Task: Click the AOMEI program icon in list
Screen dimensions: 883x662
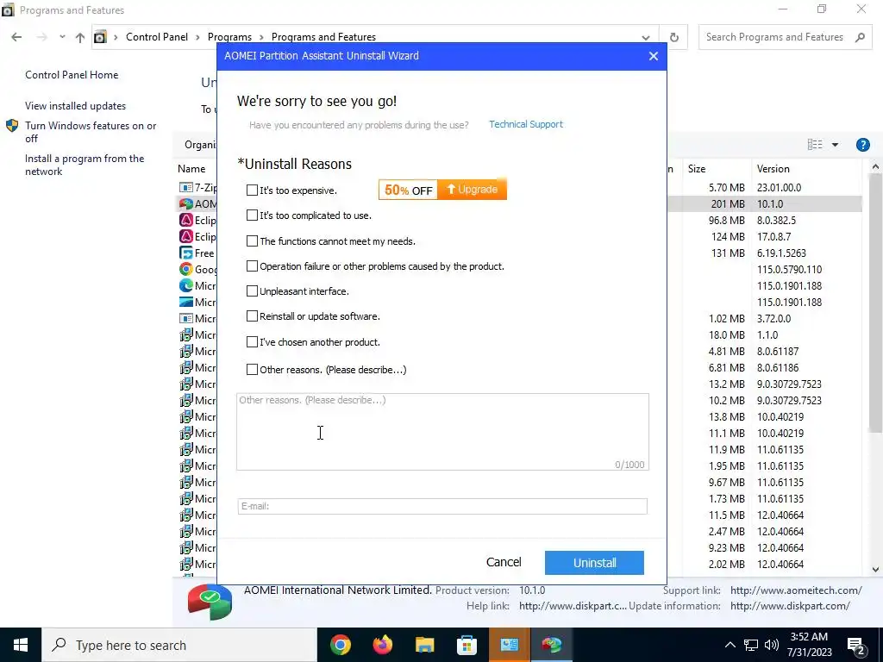Action: click(x=186, y=203)
